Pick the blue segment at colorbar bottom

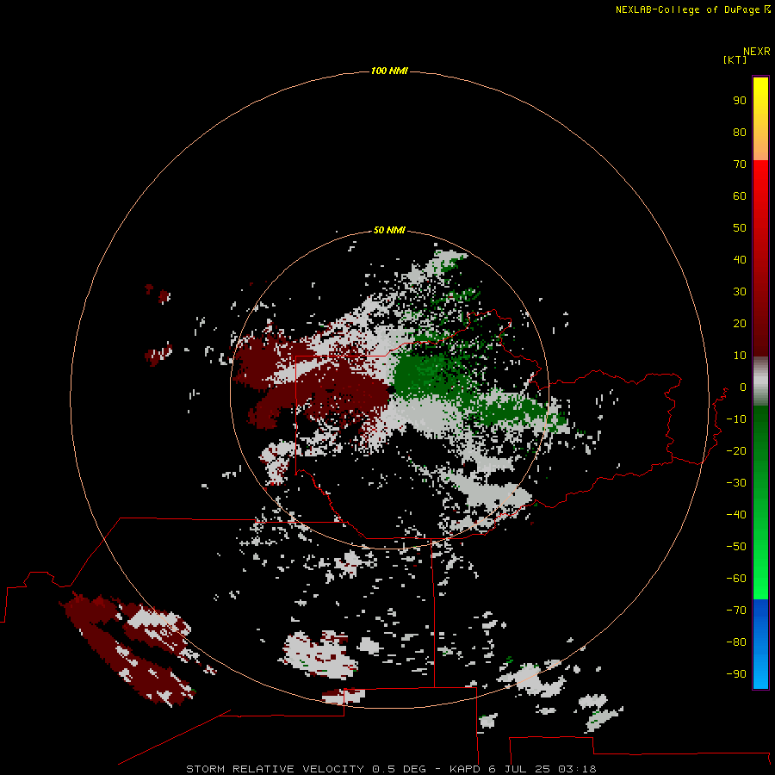point(760,644)
